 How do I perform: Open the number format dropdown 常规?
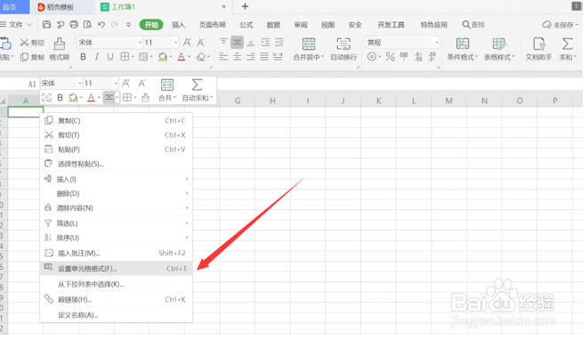pyautogui.click(x=437, y=43)
